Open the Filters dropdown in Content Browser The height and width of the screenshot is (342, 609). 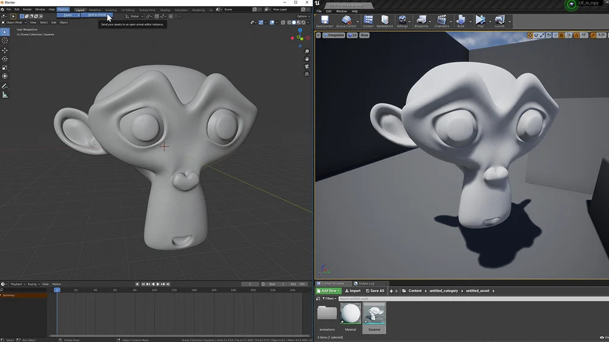pos(329,299)
